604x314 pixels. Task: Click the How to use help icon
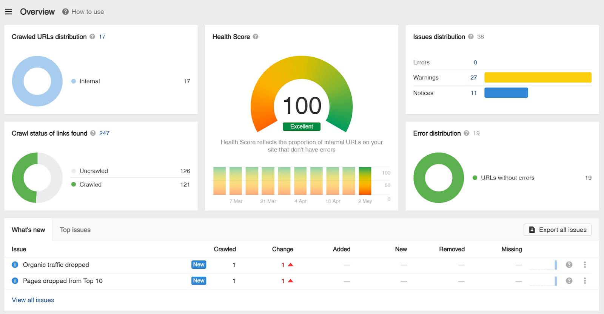coord(65,12)
